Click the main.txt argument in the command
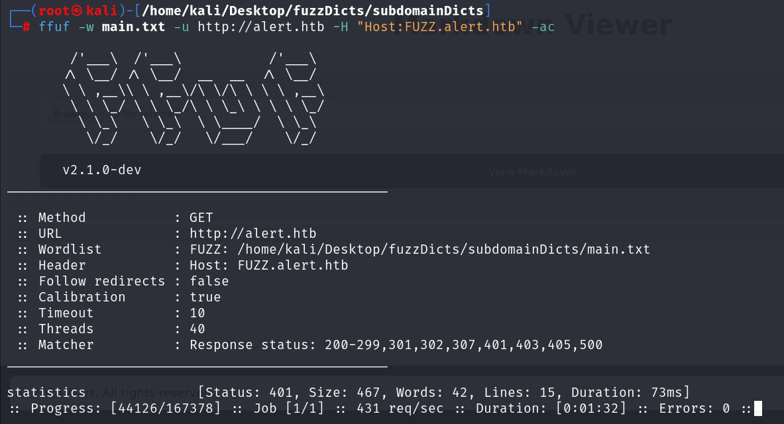784x424 pixels. coord(133,26)
